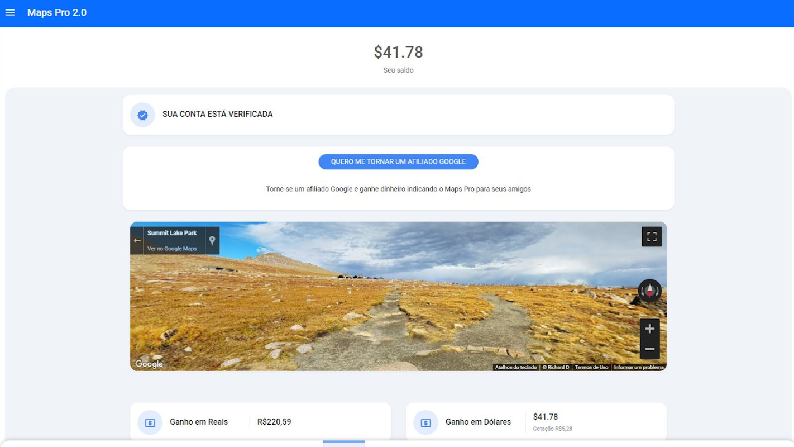Zoom in with the plus button
Image resolution: width=794 pixels, height=447 pixels.
point(649,329)
